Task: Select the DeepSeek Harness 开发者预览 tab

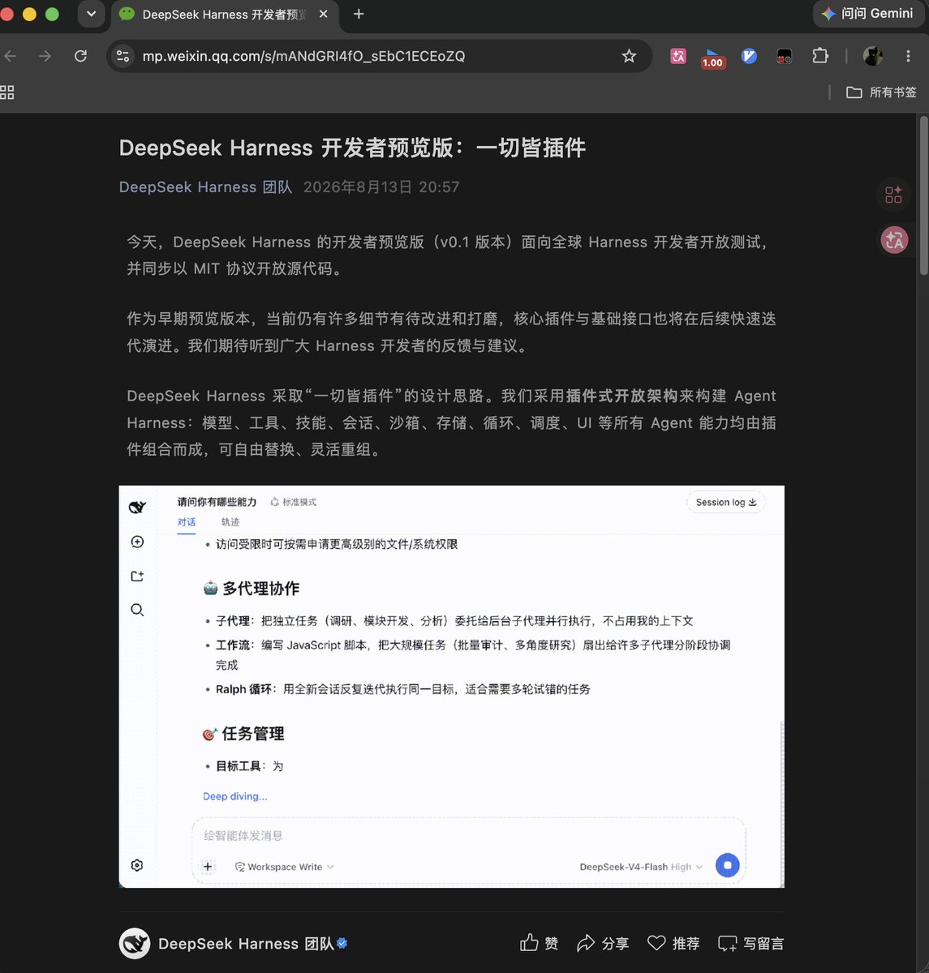Action: coord(224,14)
